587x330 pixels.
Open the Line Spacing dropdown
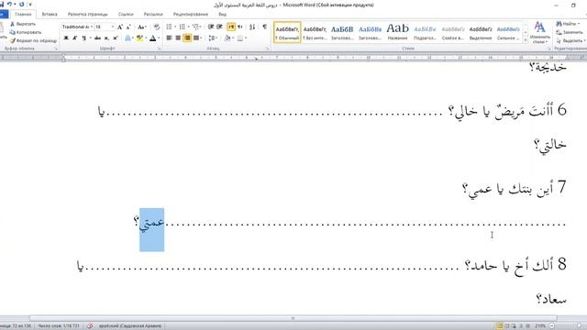tap(213, 38)
